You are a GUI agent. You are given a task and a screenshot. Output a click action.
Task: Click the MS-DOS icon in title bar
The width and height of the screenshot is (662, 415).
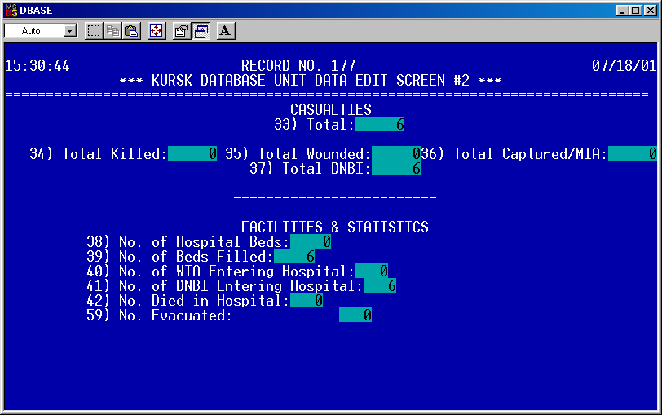(x=11, y=9)
